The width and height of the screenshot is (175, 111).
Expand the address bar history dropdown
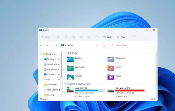(x=98, y=46)
